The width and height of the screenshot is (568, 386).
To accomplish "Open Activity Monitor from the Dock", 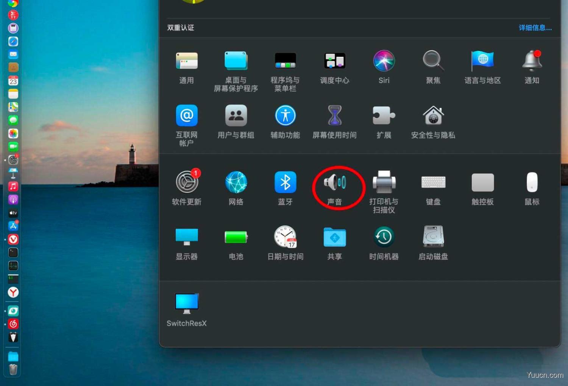I will 13,266.
